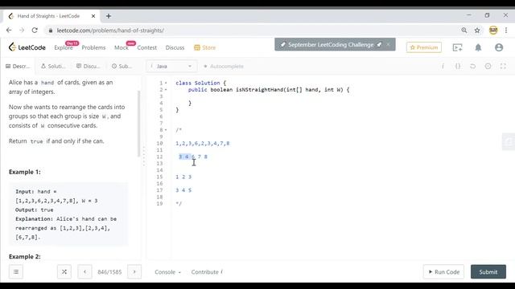Open the editor settings icon
The image size is (515, 289).
pyautogui.click(x=488, y=66)
